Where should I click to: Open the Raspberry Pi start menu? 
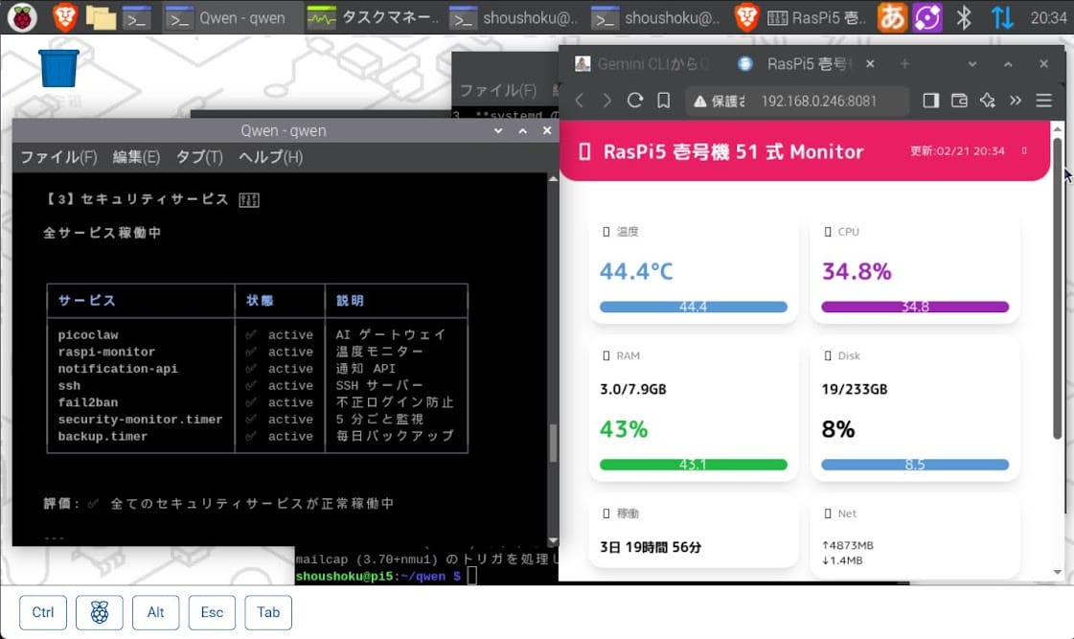pos(22,17)
